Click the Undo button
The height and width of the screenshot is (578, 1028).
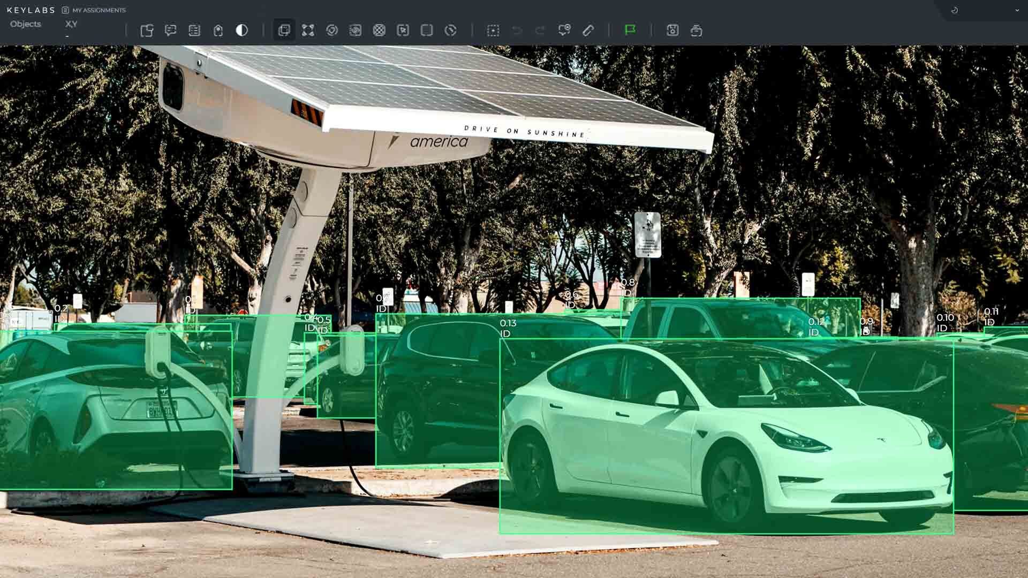click(x=515, y=31)
